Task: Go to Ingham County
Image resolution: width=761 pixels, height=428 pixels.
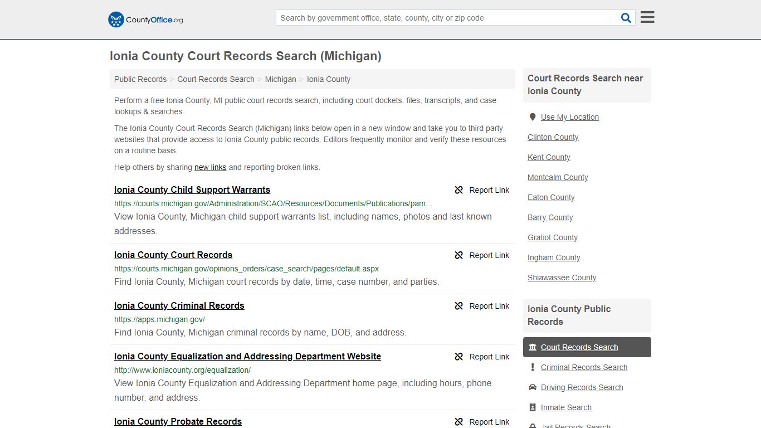Action: 554,257
